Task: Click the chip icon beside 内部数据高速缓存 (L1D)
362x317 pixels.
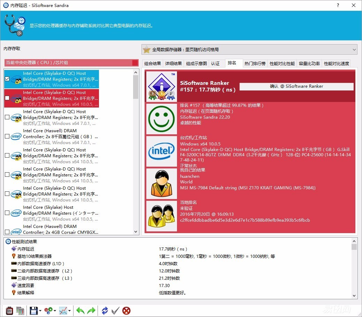Action: tap(14, 263)
